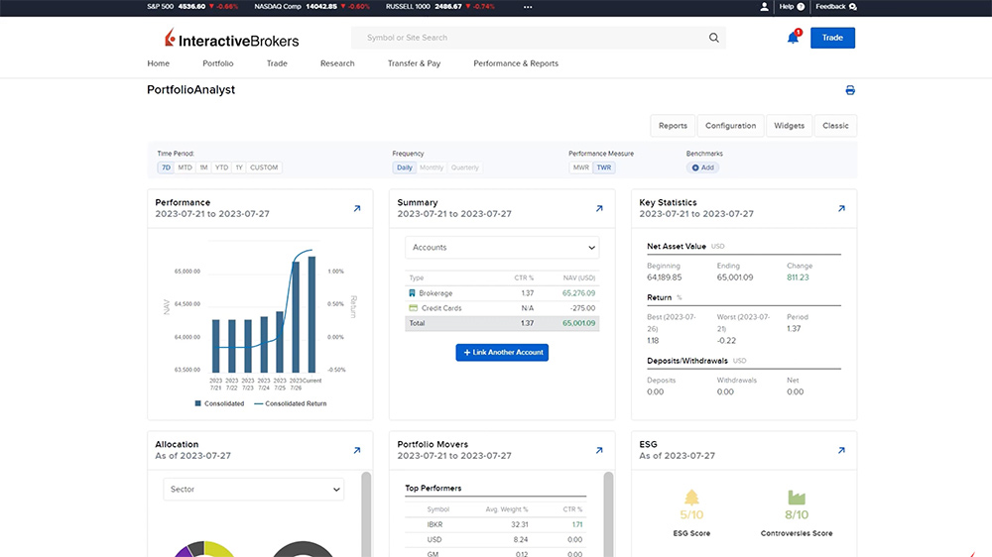Add a benchmark

(x=703, y=167)
